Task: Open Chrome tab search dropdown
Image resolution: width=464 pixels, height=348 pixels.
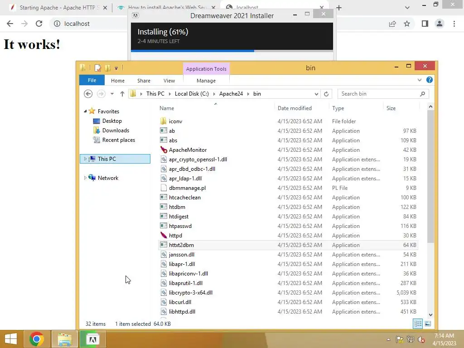Action: pyautogui.click(x=407, y=8)
